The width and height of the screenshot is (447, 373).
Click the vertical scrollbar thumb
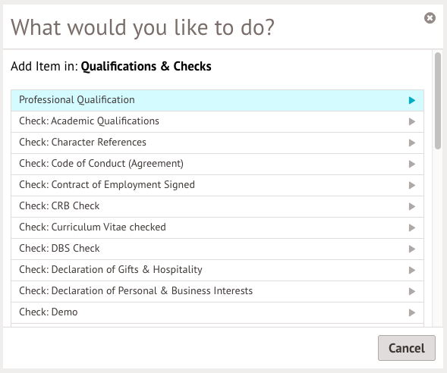(438, 101)
